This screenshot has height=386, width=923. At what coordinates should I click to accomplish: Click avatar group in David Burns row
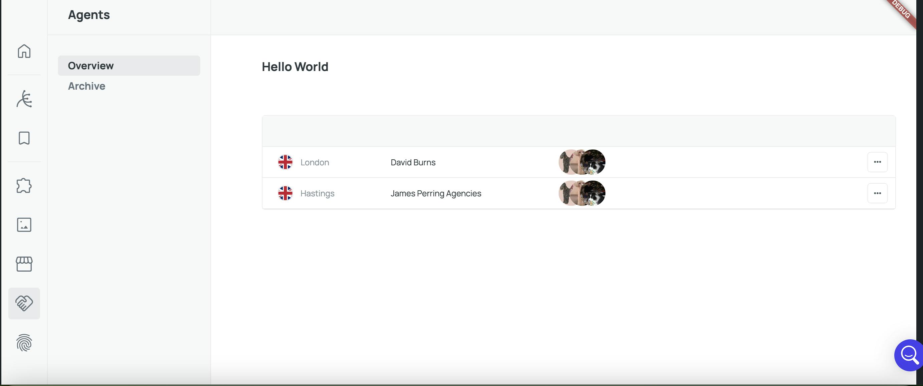click(x=581, y=162)
